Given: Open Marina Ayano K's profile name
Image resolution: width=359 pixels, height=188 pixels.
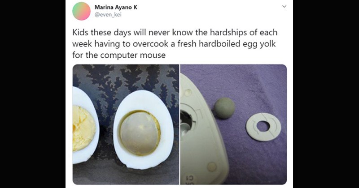Looking at the screenshot, I should (116, 7).
